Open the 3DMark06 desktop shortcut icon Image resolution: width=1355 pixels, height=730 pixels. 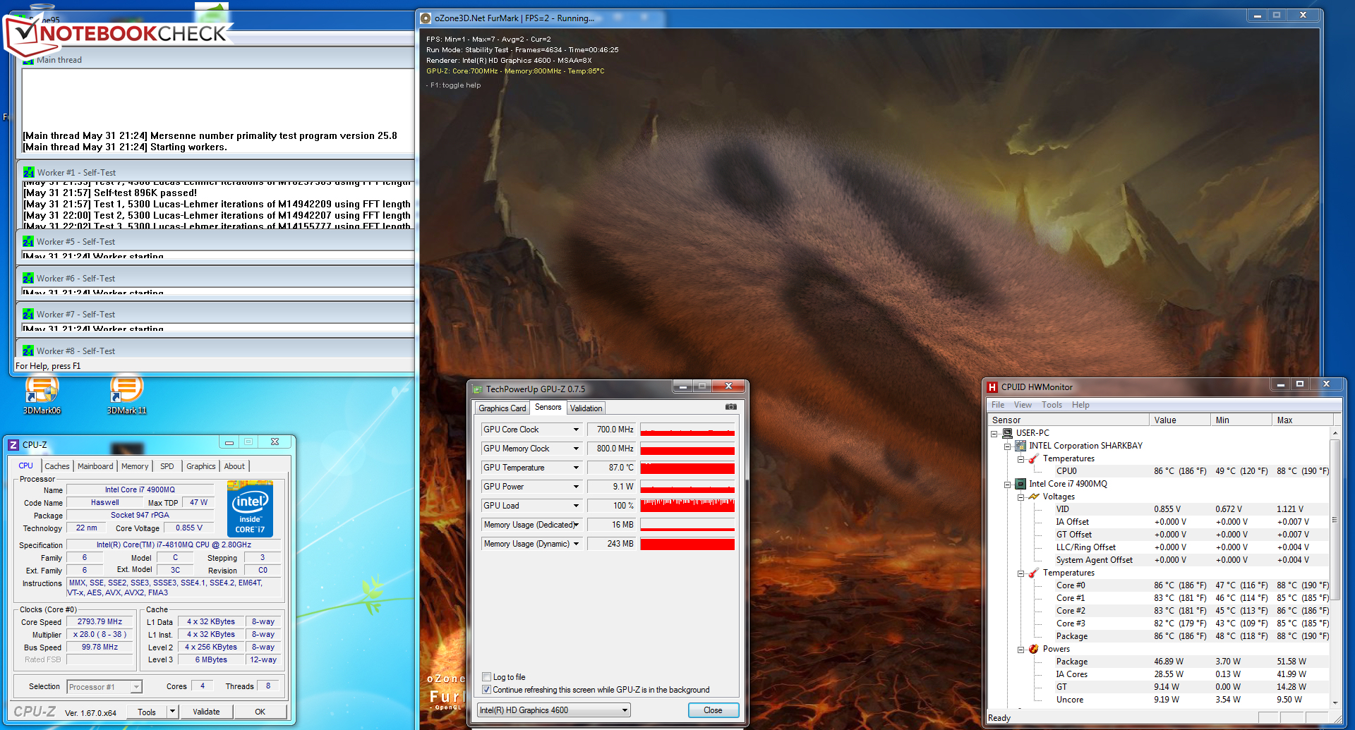click(x=42, y=389)
